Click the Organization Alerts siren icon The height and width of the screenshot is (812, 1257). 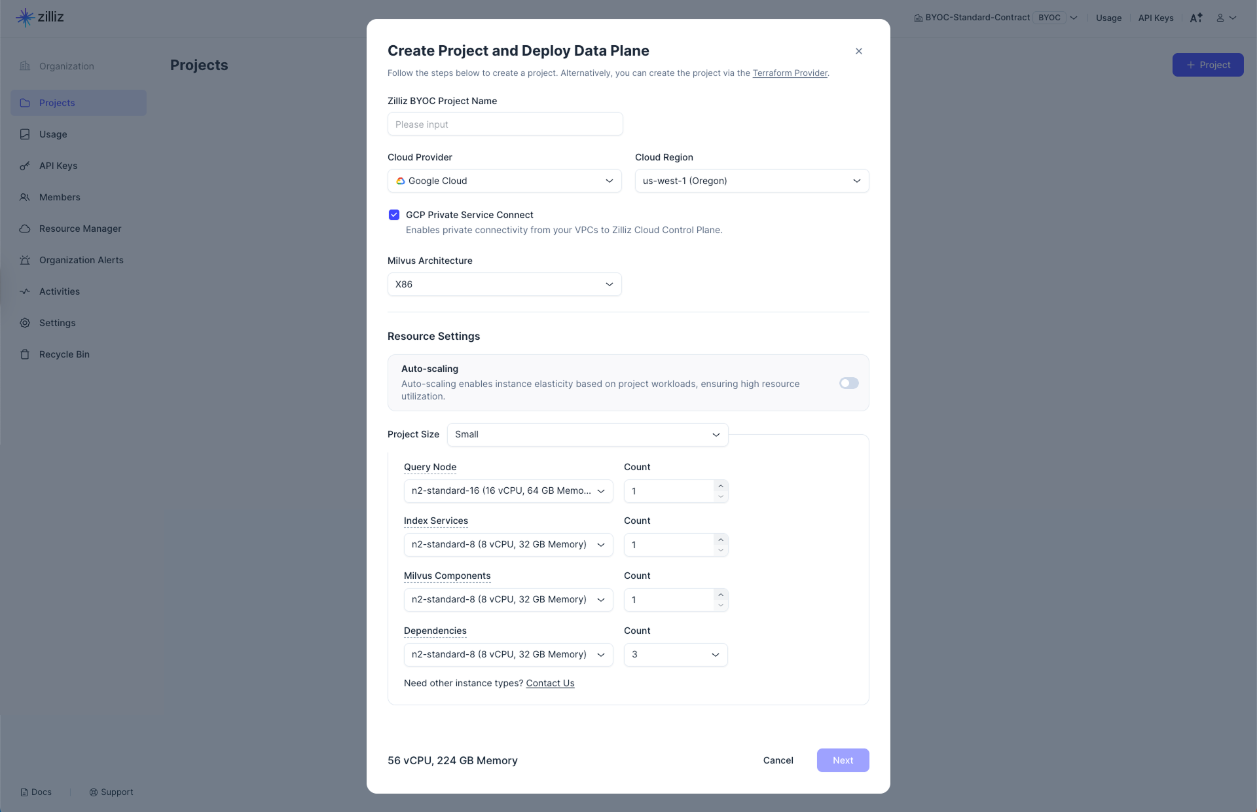25,260
